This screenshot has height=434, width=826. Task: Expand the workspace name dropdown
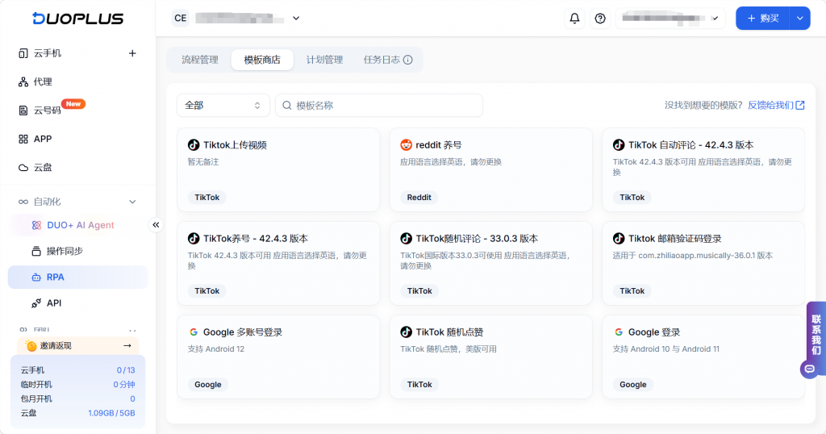coord(296,19)
